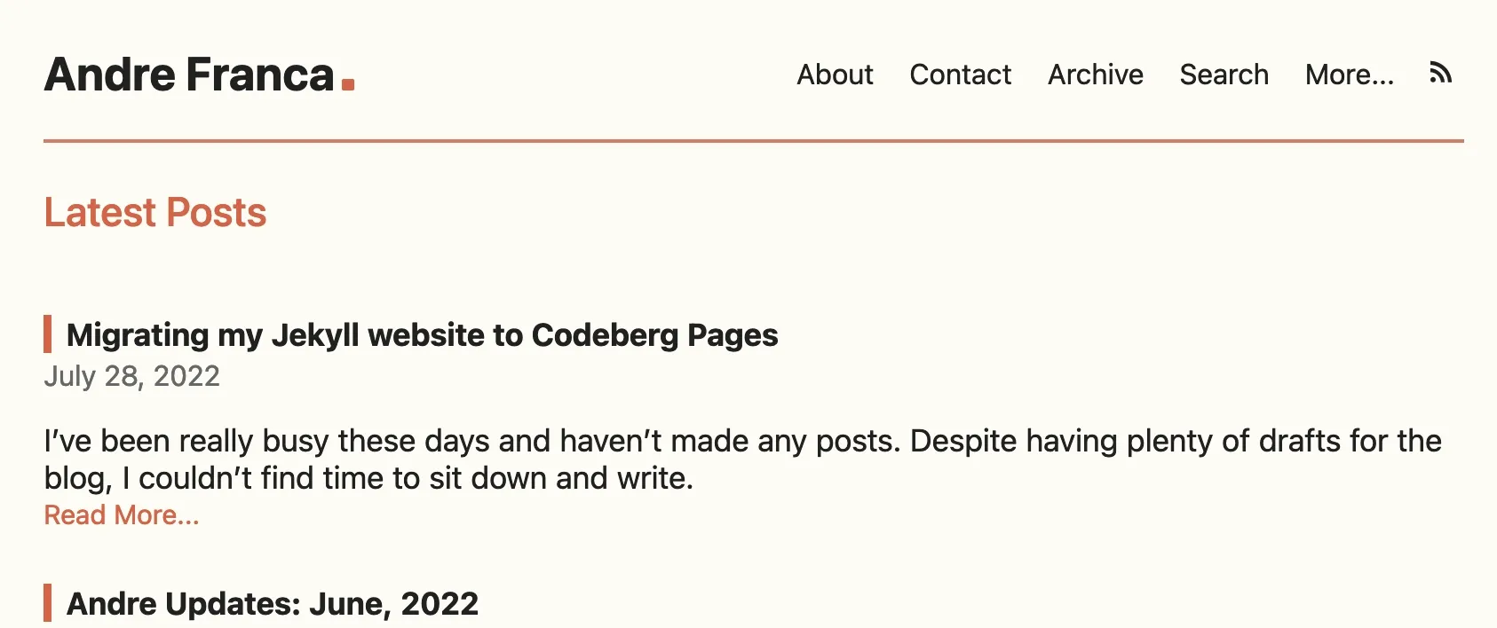The width and height of the screenshot is (1497, 628).
Task: Open the Andre Updates: June, 2022 post
Action: [x=273, y=604]
